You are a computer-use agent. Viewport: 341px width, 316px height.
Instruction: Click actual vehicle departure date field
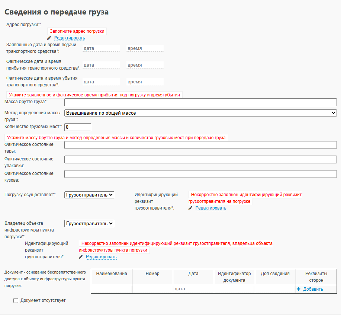[101, 82]
